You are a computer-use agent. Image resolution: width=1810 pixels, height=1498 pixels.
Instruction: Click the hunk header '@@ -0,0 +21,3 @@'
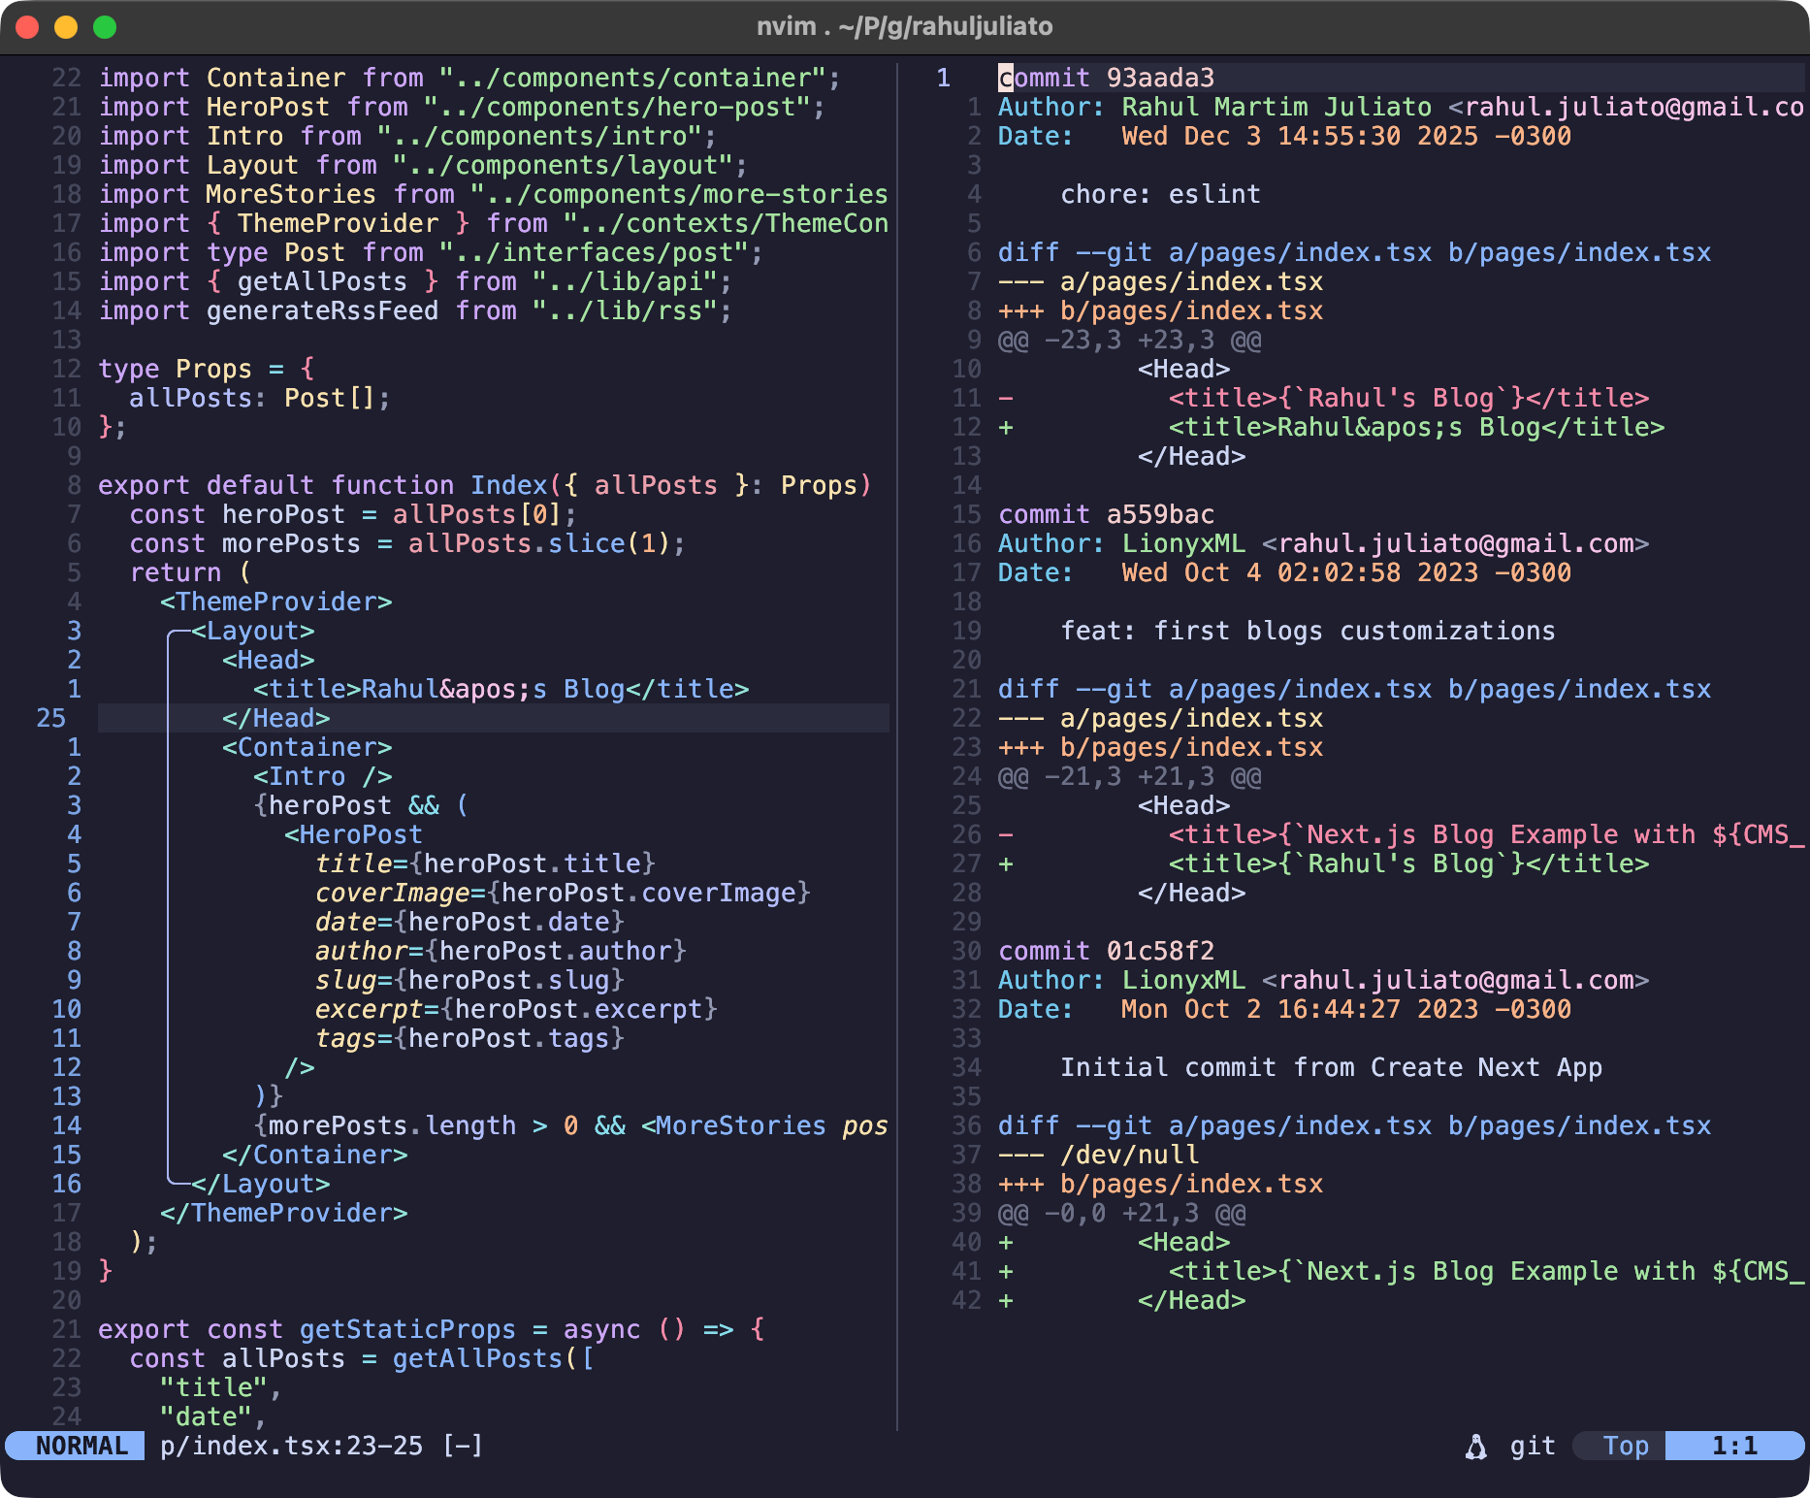(1121, 1213)
